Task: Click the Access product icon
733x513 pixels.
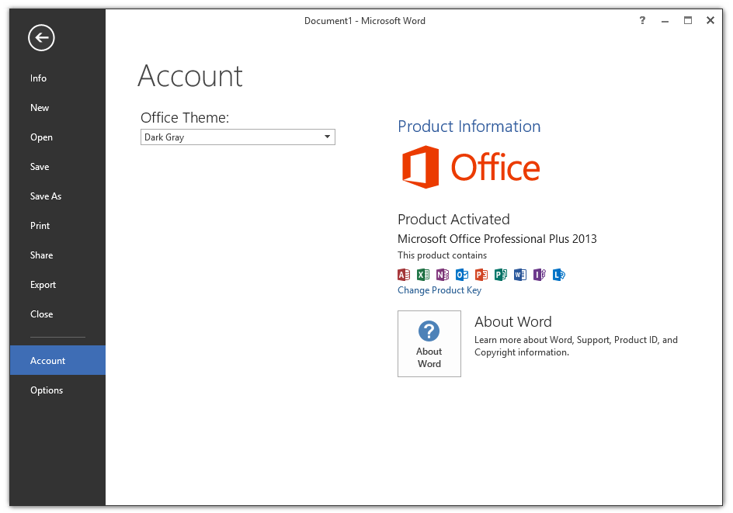Action: click(x=404, y=275)
